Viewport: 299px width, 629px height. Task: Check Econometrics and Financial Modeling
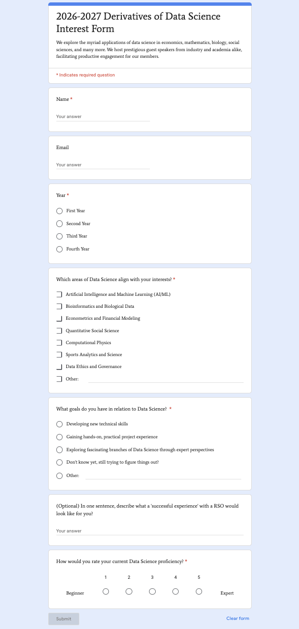[x=59, y=318]
